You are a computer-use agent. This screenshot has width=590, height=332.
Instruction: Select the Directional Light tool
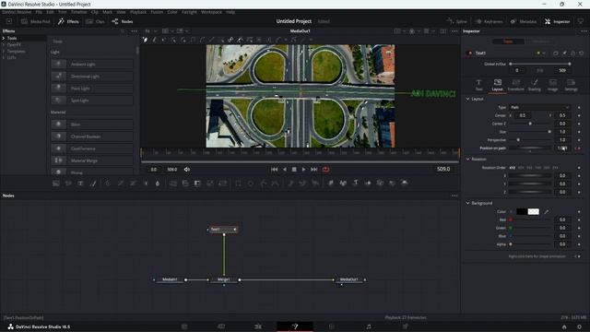coord(92,77)
